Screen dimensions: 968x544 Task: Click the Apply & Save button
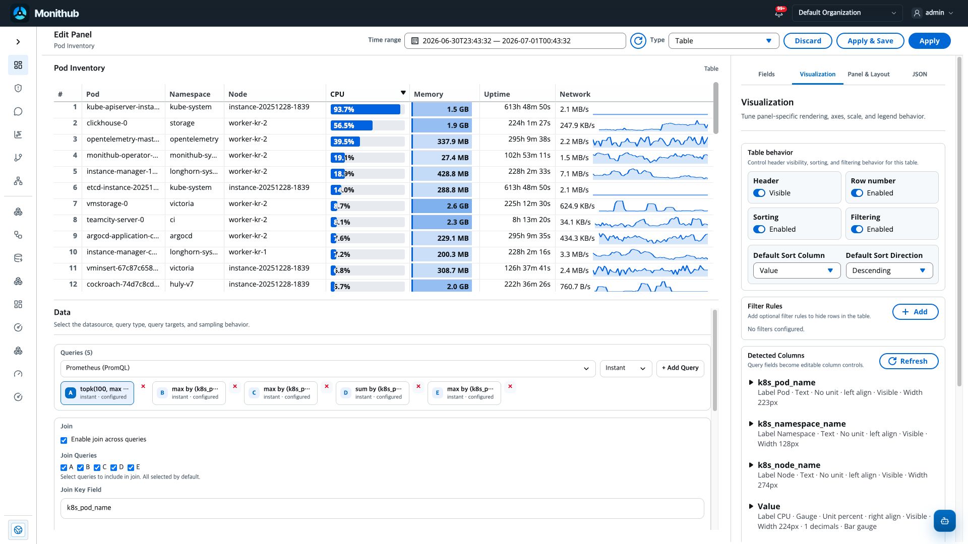[870, 41]
